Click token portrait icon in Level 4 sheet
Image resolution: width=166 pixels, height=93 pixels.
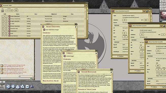tap(164, 26)
